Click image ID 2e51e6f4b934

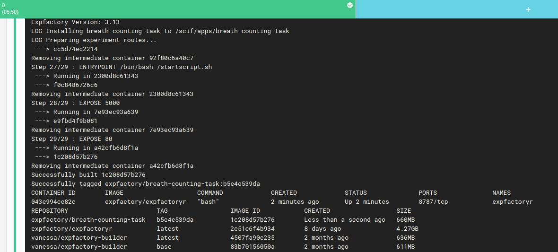(x=253, y=228)
